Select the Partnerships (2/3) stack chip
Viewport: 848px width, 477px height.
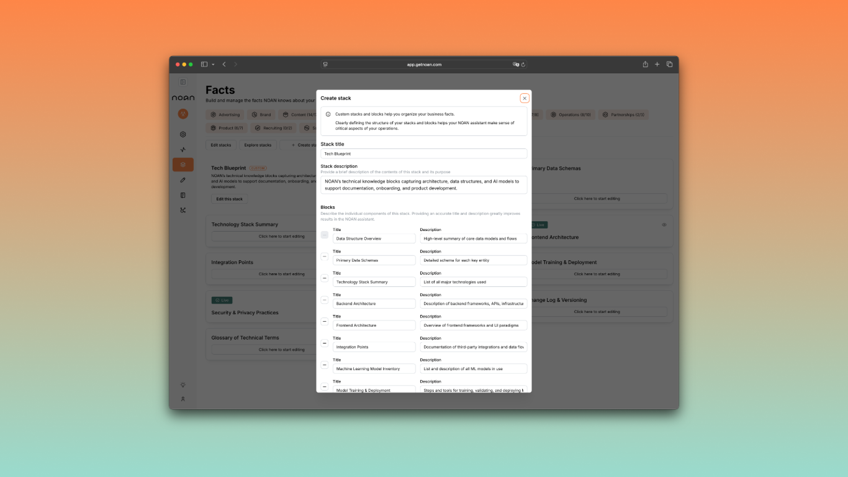(x=623, y=115)
